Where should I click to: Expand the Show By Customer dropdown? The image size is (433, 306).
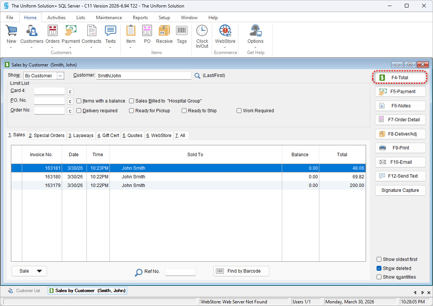coord(60,76)
